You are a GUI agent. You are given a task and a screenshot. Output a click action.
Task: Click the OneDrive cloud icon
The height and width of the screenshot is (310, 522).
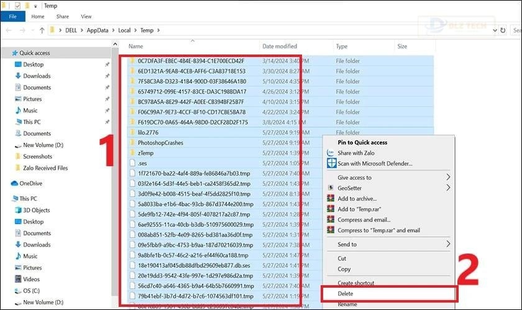(14, 184)
